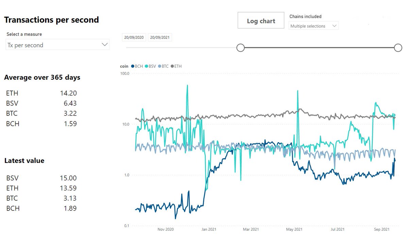Click the Nov 2020 axis label

(166, 230)
